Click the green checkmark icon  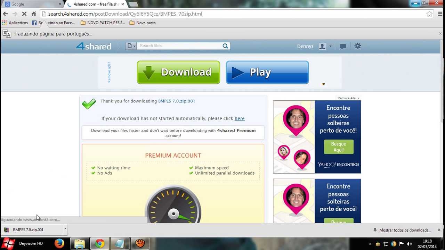pyautogui.click(x=89, y=103)
